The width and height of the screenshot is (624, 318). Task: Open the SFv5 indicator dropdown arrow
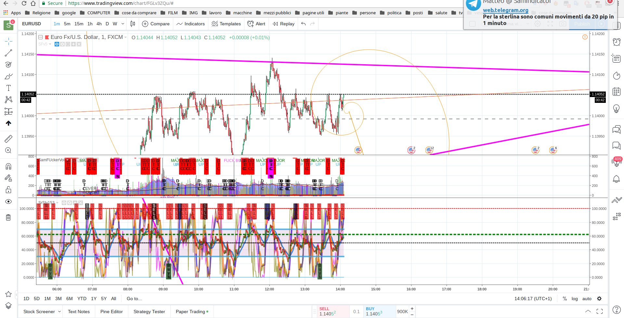pyautogui.click(x=50, y=44)
